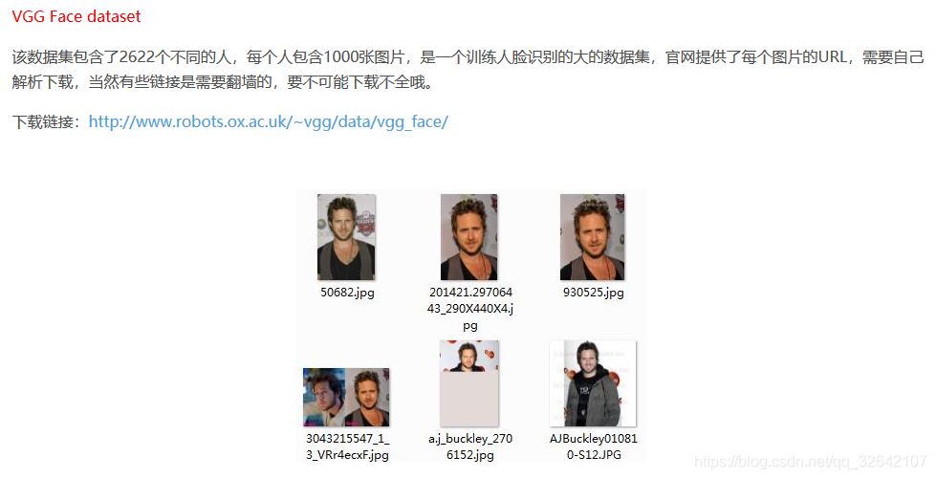Screen dimensions: 936x479
Task: Click the 2622 number in the description
Action: [137, 57]
